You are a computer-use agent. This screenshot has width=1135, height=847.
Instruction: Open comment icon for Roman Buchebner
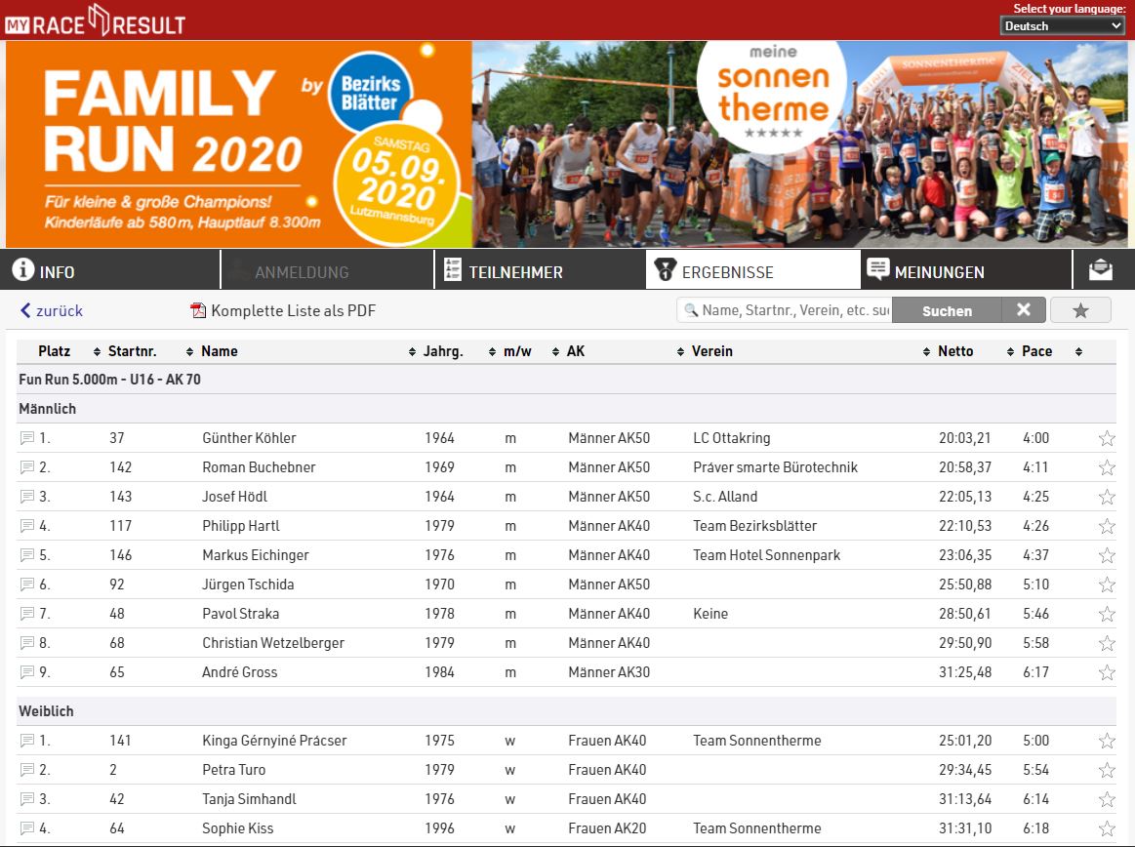(26, 467)
